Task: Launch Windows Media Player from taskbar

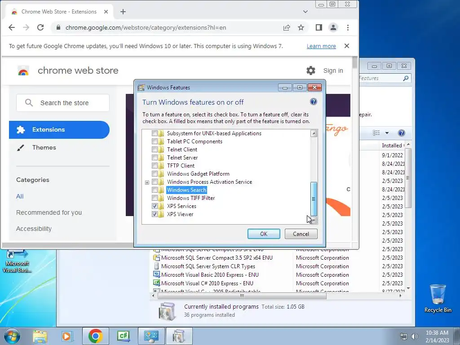Action: [67, 336]
